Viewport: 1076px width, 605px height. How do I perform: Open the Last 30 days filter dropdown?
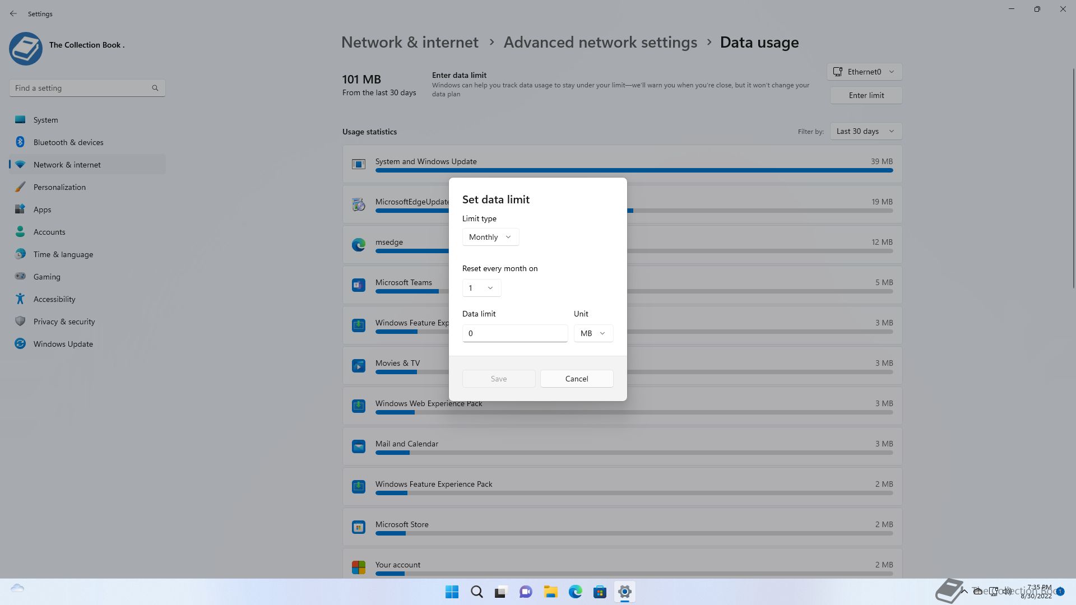coord(866,131)
